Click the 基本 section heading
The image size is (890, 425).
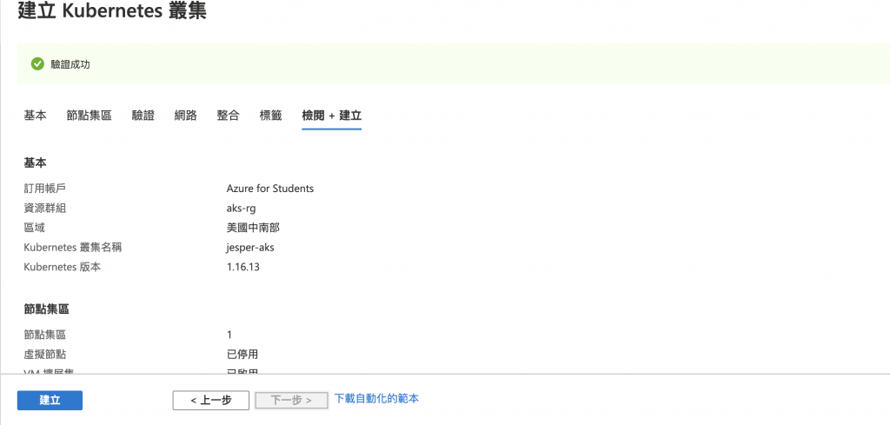coord(35,163)
